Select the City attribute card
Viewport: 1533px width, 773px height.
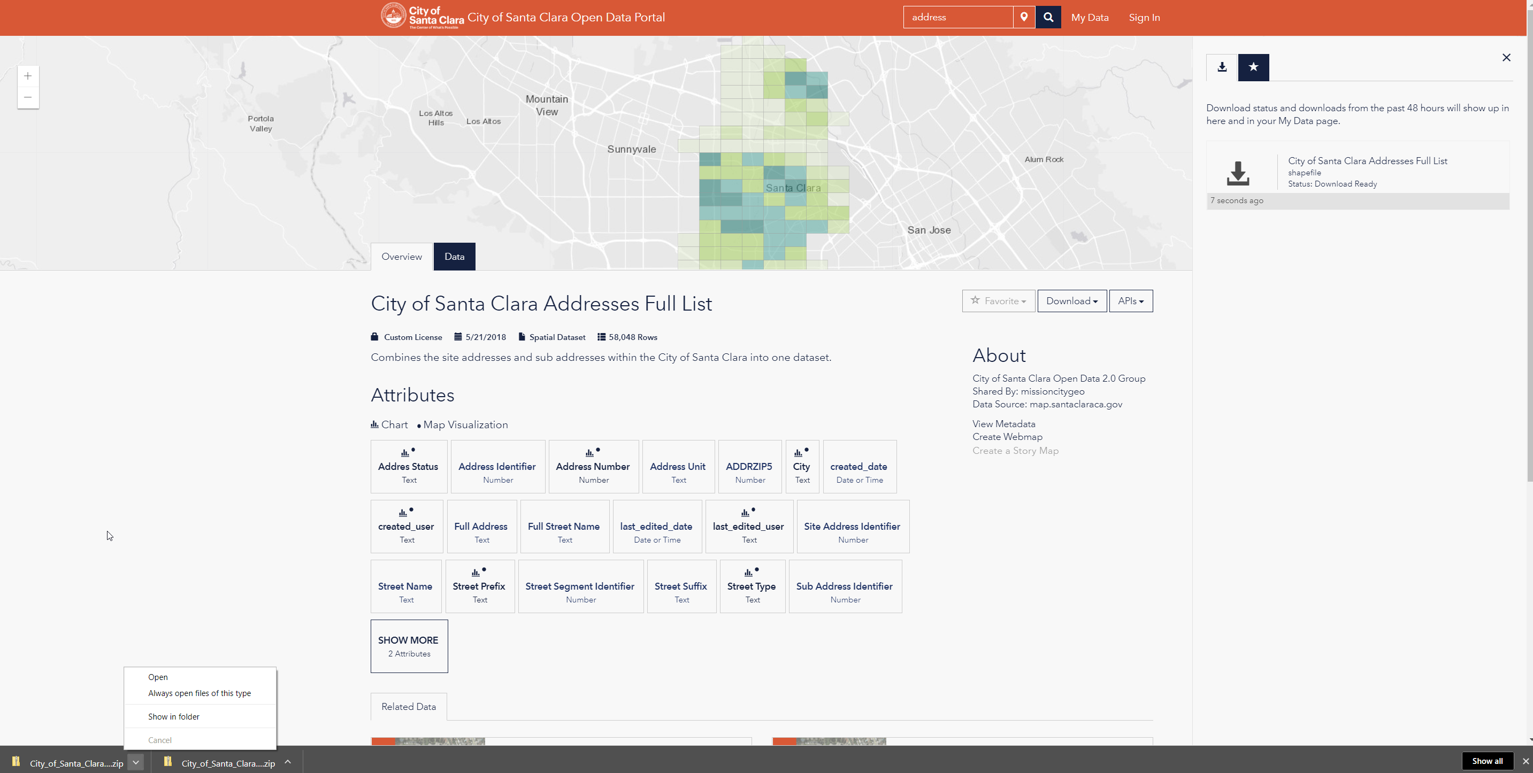[x=802, y=467]
